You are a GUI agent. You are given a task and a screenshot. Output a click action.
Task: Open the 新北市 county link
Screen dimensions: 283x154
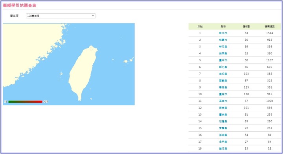223,33
